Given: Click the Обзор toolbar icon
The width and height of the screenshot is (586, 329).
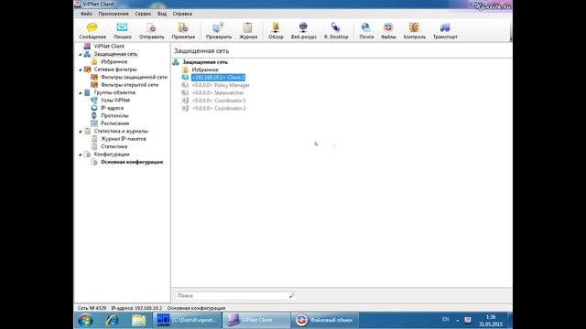Looking at the screenshot, I should 276,30.
